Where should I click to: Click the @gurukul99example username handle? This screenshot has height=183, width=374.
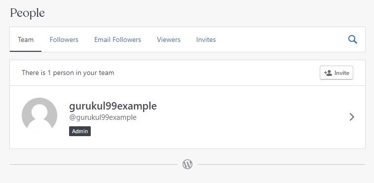[103, 117]
